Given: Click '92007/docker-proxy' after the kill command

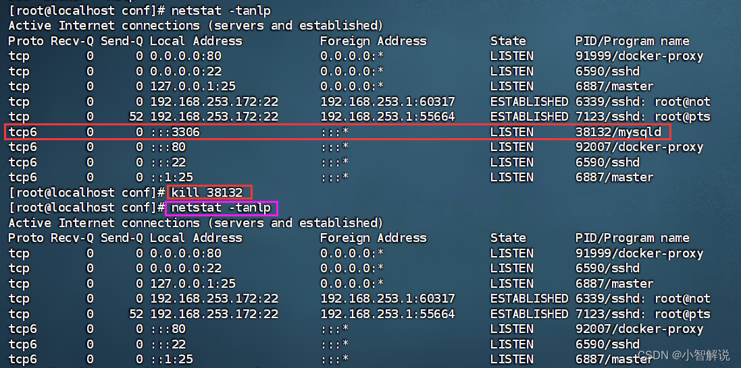Looking at the screenshot, I should tap(640, 329).
